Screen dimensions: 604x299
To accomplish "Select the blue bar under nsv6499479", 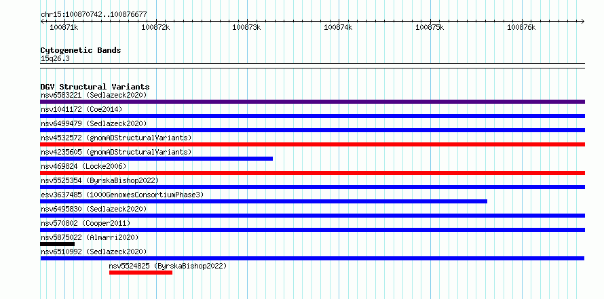I will point(312,130).
